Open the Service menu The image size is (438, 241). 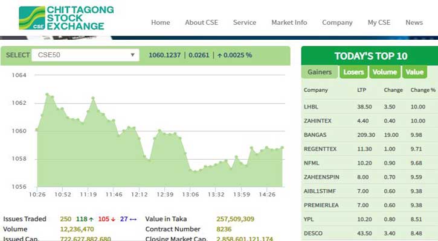coord(245,22)
